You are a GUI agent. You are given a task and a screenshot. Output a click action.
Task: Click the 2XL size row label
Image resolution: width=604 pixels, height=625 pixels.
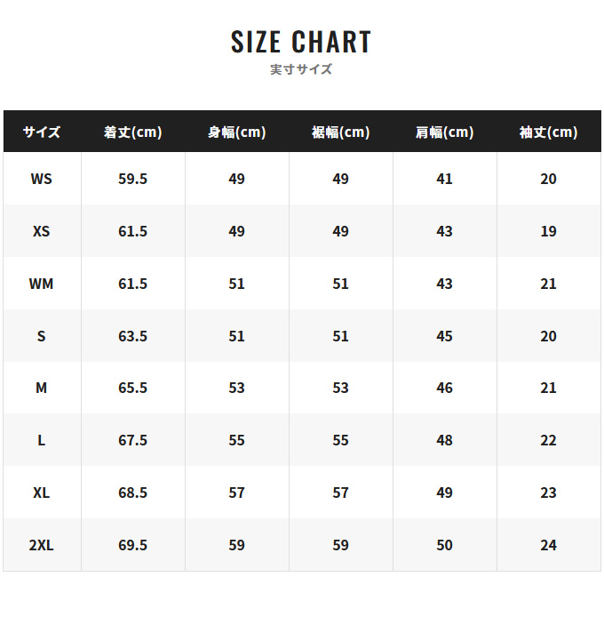tap(42, 545)
